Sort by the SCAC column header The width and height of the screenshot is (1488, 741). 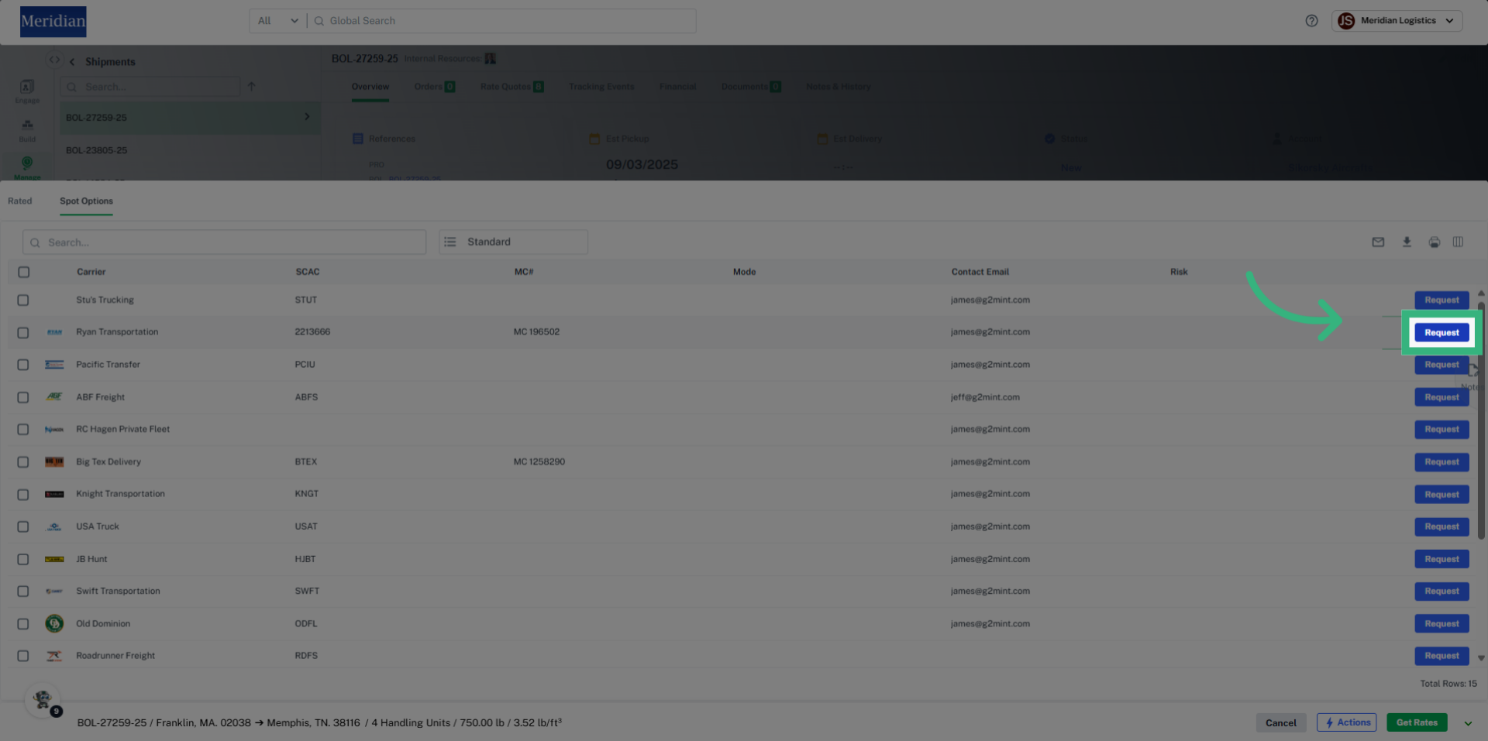(308, 272)
